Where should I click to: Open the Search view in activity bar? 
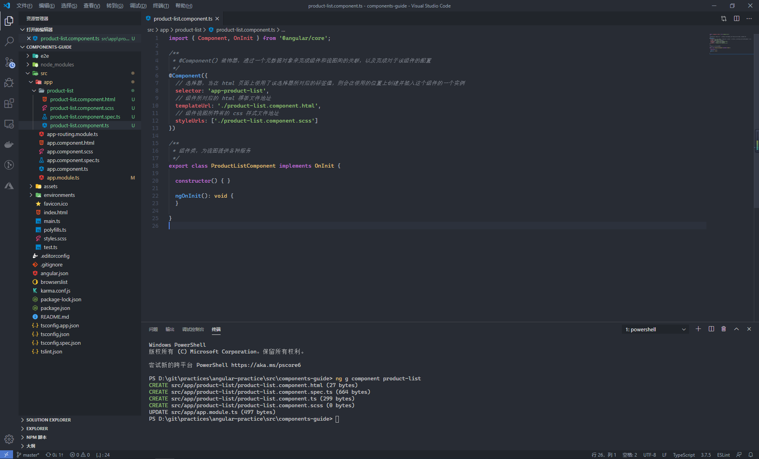coord(9,42)
